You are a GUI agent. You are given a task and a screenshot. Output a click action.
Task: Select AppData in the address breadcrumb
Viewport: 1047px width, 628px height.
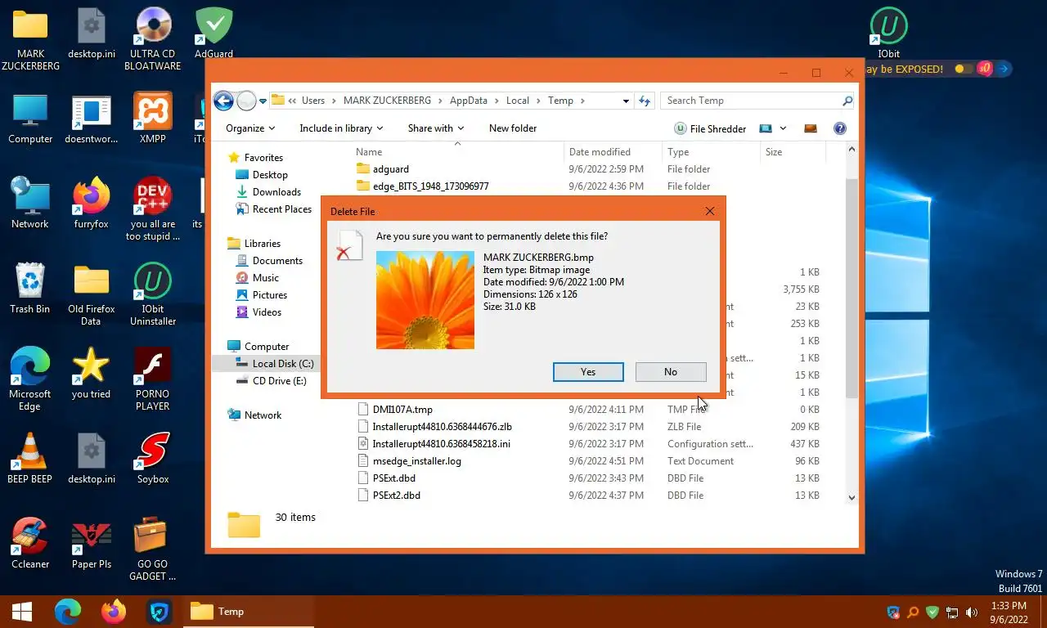click(x=468, y=101)
